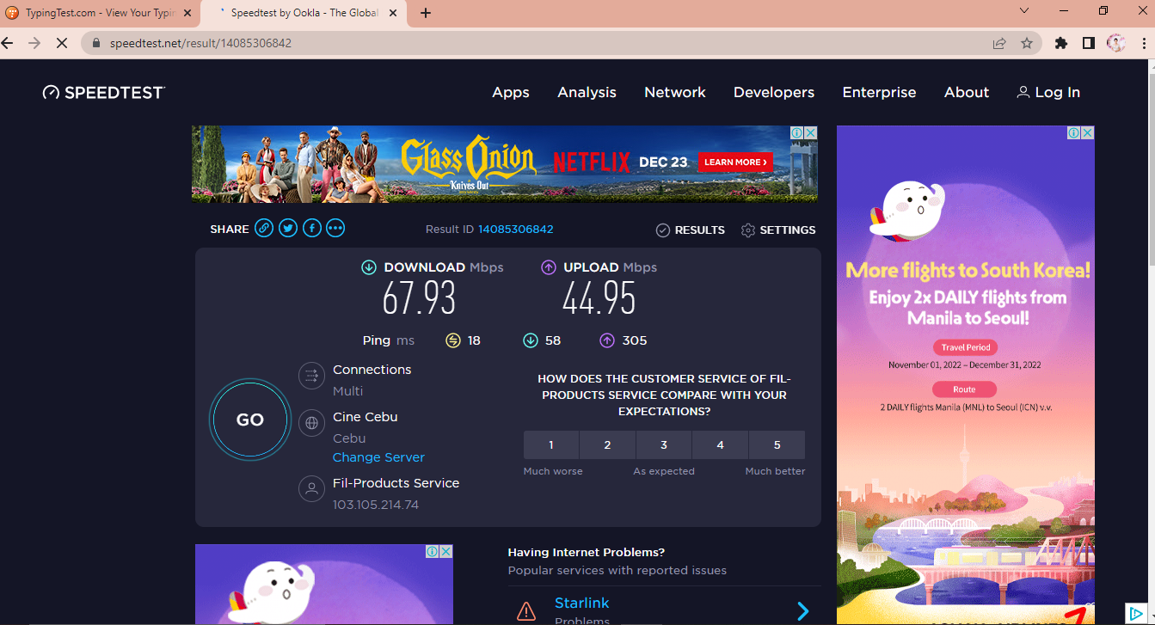Screen dimensions: 1155x625
Task: Click the Connections icon
Action: click(x=311, y=376)
